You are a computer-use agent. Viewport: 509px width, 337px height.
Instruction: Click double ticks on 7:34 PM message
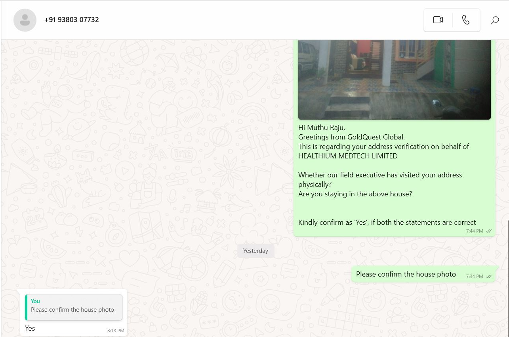coord(489,277)
